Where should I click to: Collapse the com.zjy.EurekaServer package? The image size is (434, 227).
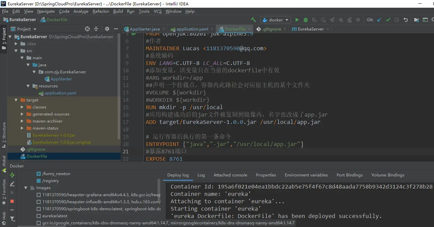tap(34, 72)
